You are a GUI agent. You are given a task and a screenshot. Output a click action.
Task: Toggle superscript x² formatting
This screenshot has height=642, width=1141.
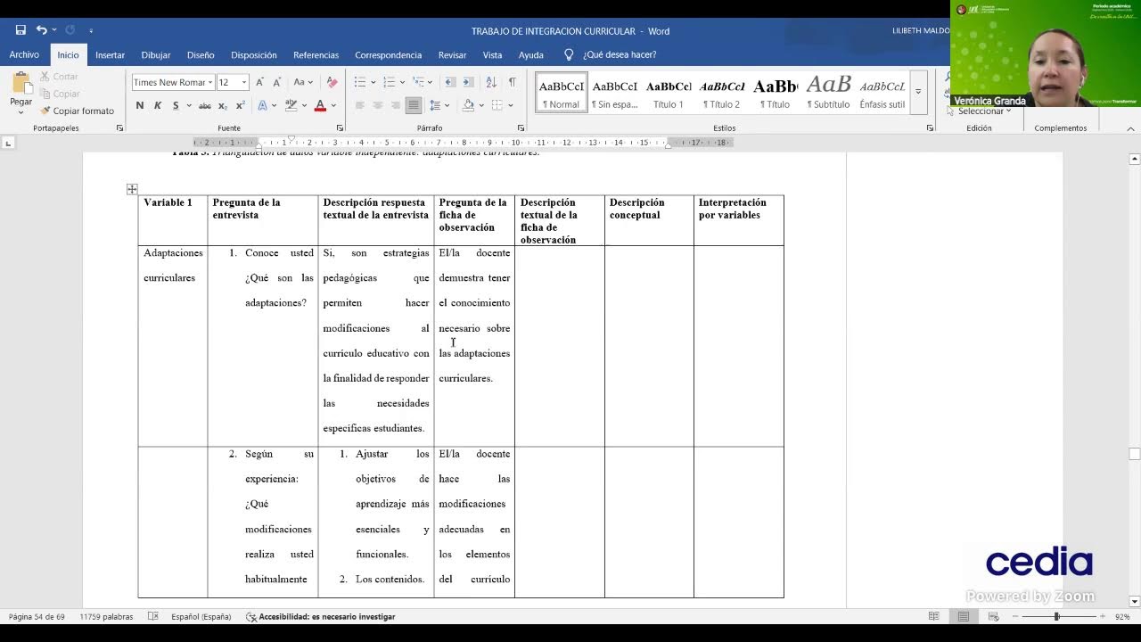(x=240, y=105)
